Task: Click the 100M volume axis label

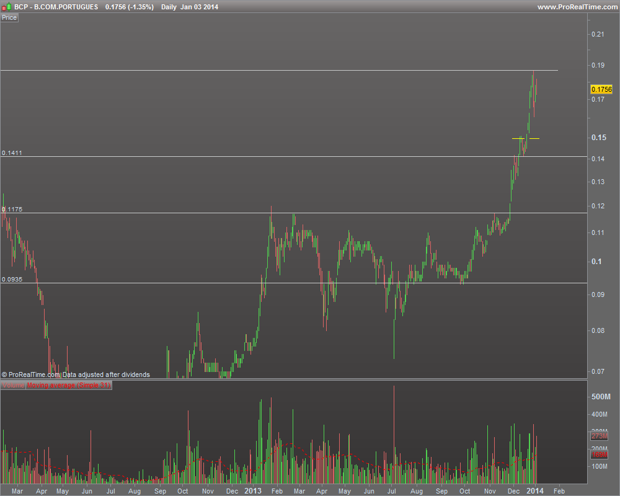Action: pos(600,467)
